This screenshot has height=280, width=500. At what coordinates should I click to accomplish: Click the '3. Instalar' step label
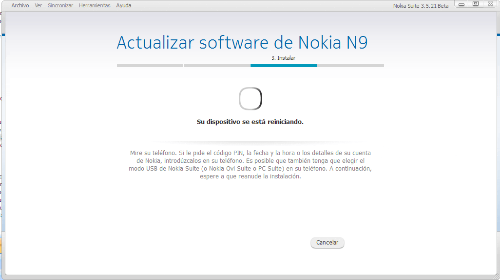pyautogui.click(x=283, y=58)
